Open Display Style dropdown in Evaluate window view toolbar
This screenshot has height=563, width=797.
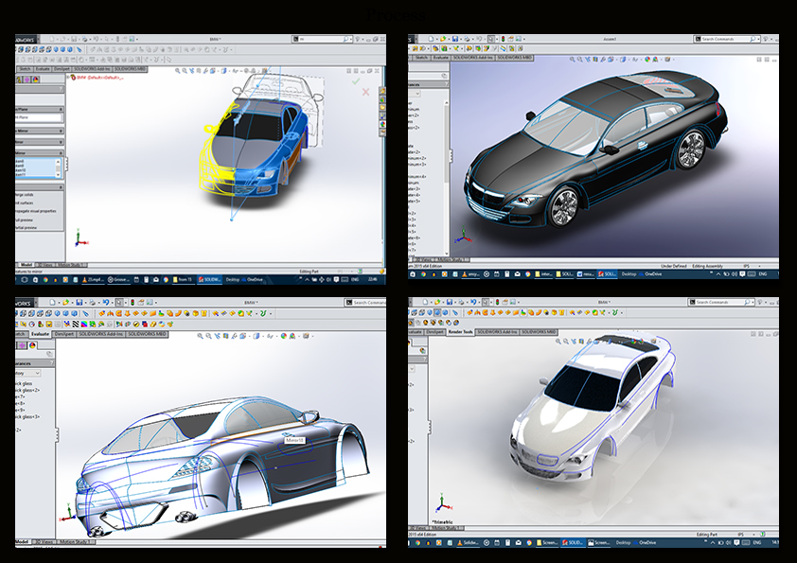262,336
